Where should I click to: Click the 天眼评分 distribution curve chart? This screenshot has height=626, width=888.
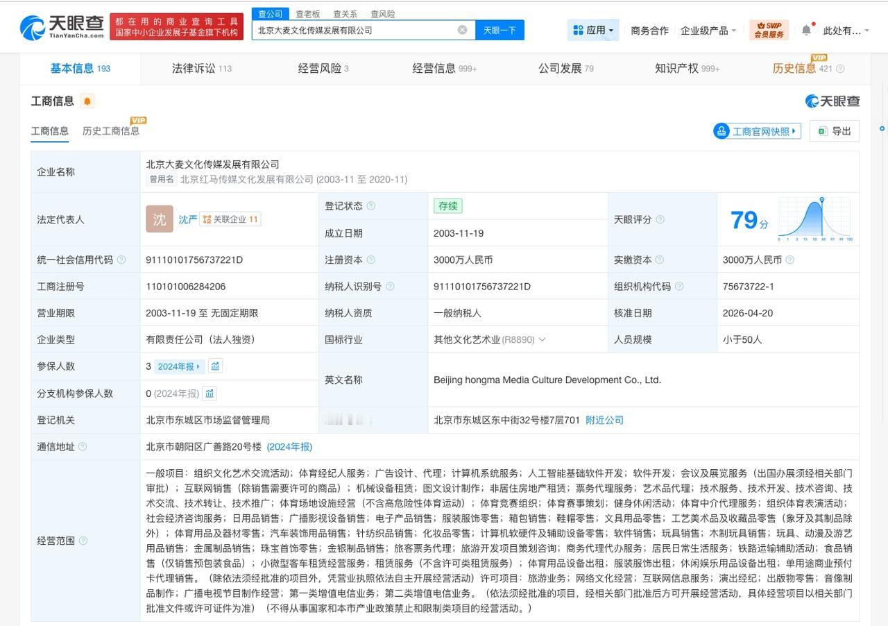tap(815, 219)
